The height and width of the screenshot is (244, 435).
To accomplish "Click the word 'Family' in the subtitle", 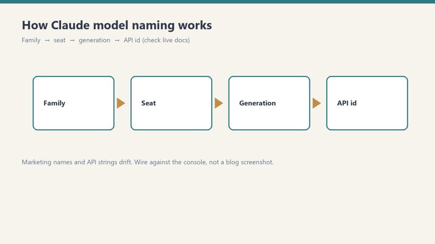I will [x=31, y=40].
